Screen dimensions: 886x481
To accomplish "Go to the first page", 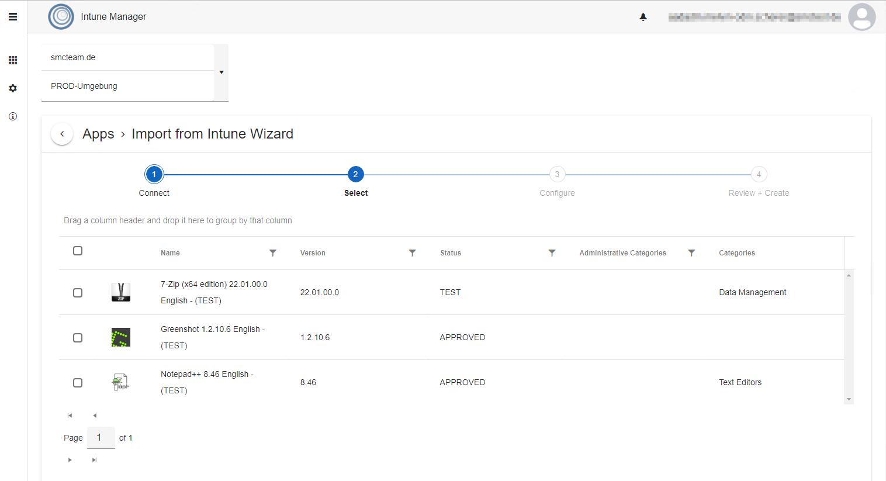I will 70,416.
